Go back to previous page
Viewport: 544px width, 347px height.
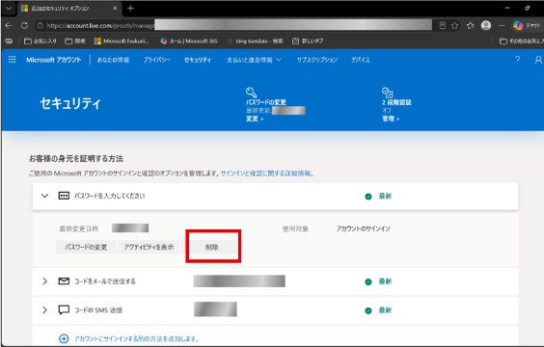point(9,25)
